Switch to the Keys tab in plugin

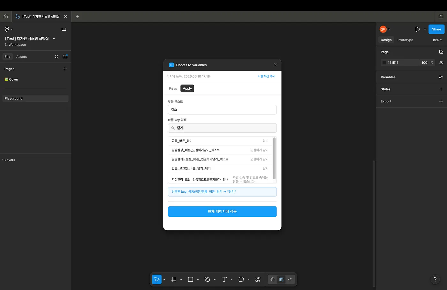pyautogui.click(x=173, y=88)
